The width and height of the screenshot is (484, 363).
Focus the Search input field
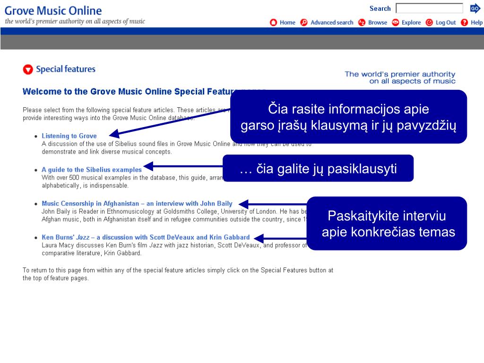pos(429,9)
